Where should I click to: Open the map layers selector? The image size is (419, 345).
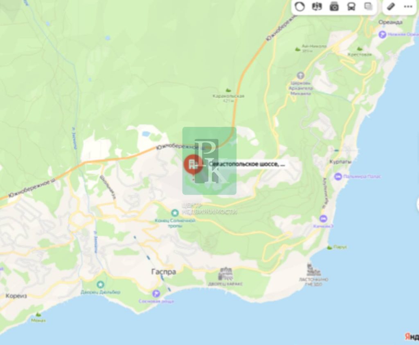pyautogui.click(x=369, y=7)
